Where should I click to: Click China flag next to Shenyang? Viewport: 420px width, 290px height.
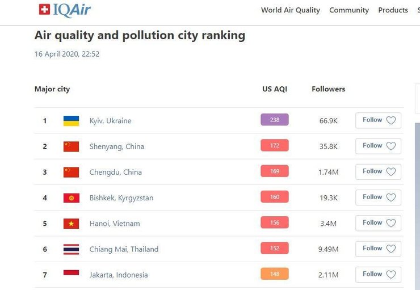71,146
